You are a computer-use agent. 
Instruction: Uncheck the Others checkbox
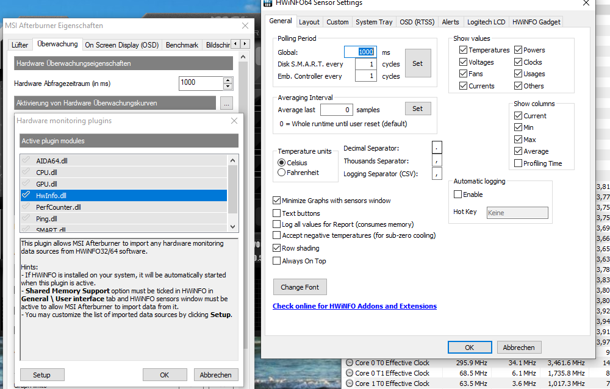(x=518, y=85)
